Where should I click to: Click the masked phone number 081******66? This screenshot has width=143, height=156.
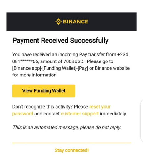pos(25,61)
